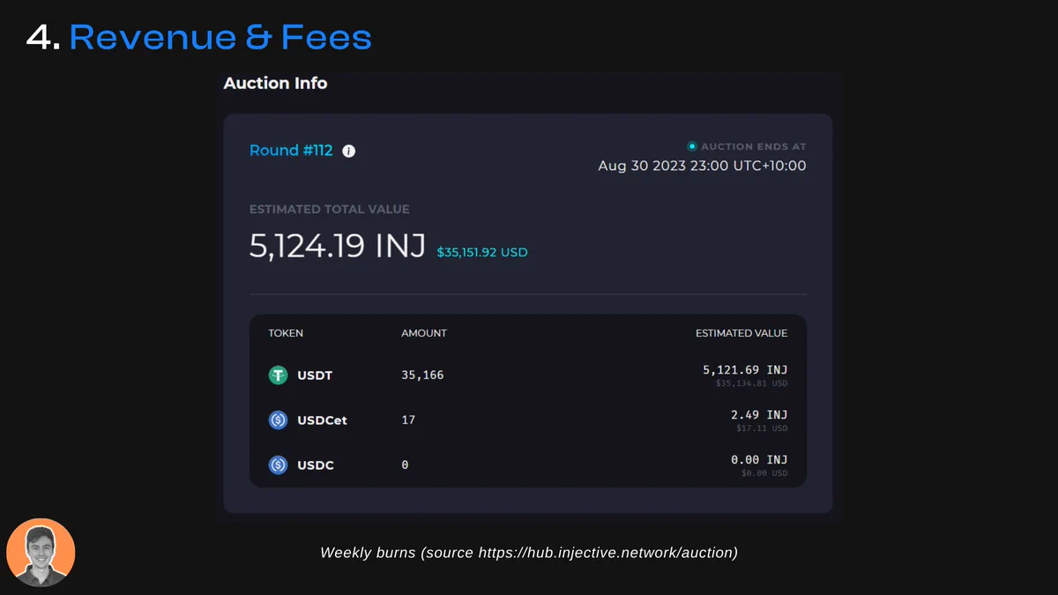This screenshot has height=595, width=1058.
Task: Click the 5,121.69 INJ estimated value
Action: click(x=745, y=370)
